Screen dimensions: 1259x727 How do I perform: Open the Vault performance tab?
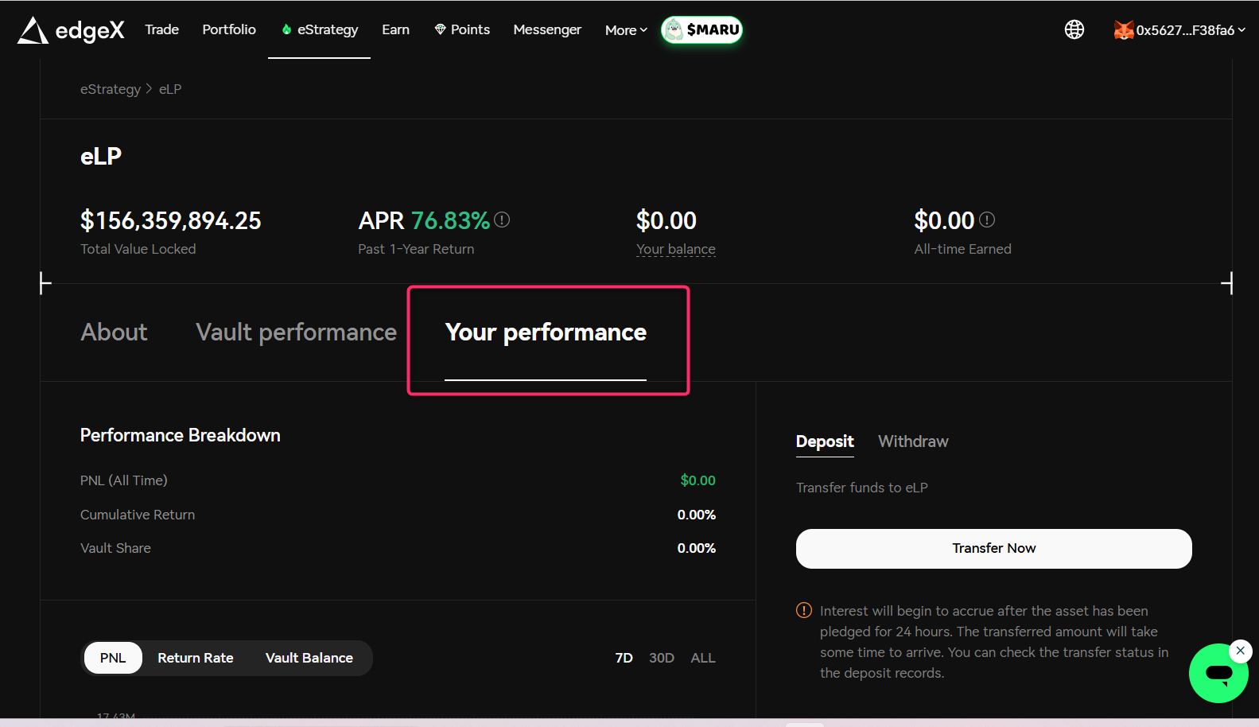click(x=296, y=332)
